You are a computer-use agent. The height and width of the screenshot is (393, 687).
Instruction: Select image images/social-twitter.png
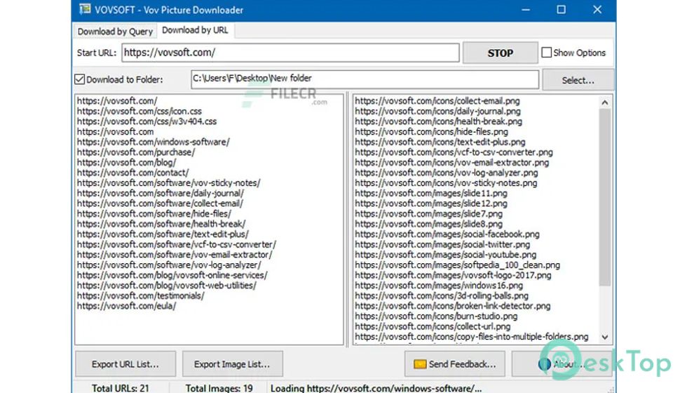click(442, 244)
